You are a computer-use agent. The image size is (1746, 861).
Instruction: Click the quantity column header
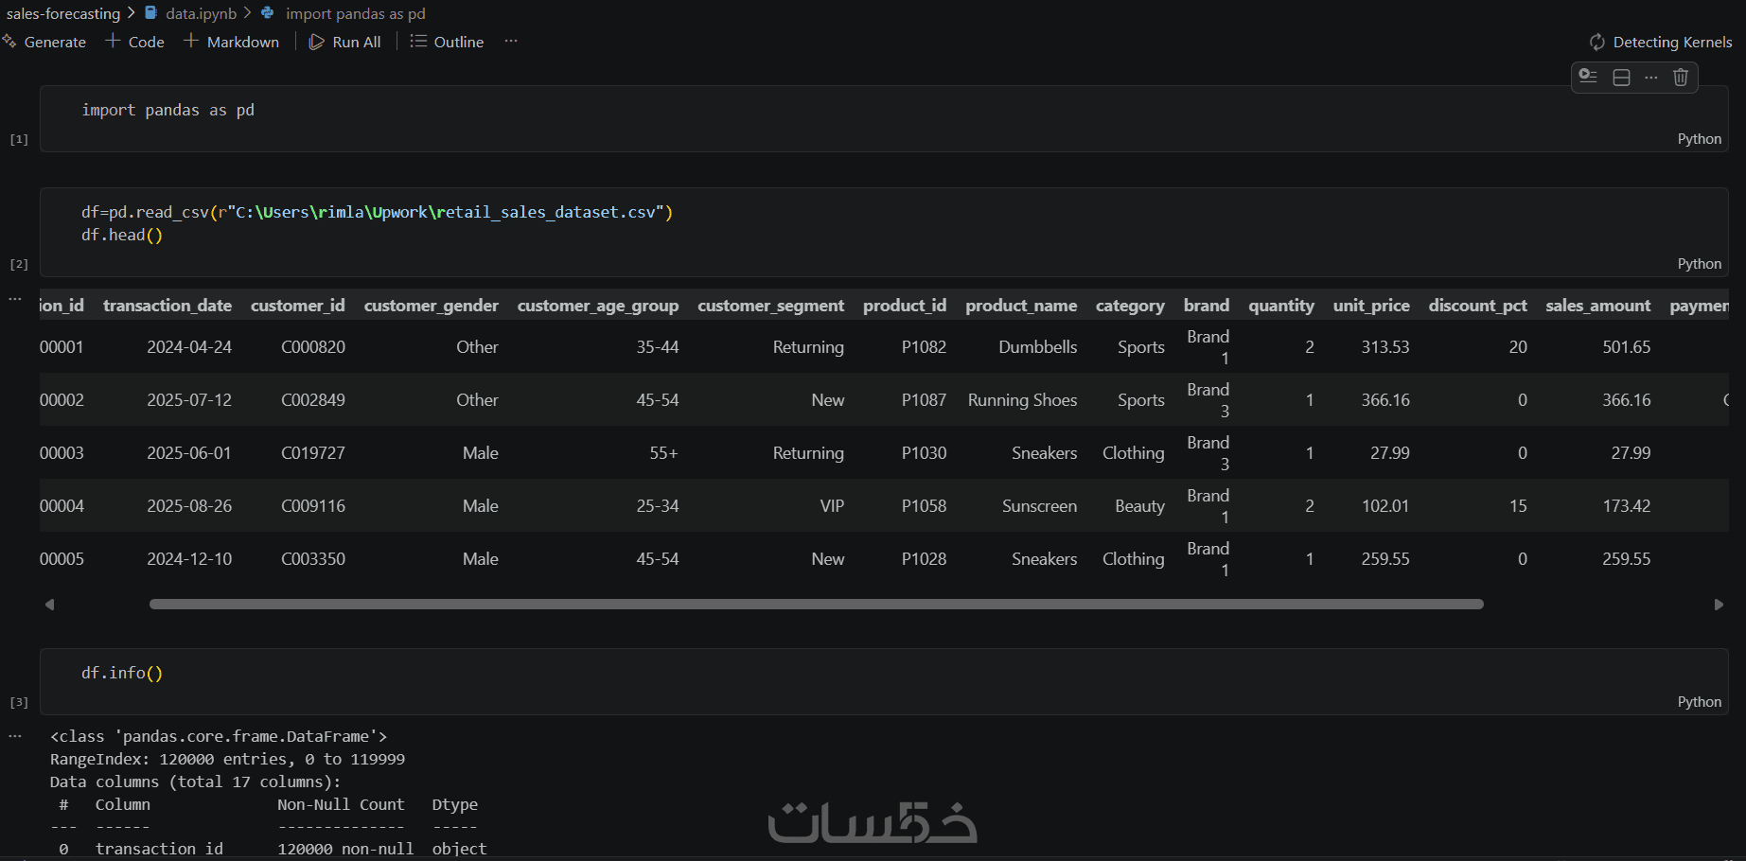1281,306
